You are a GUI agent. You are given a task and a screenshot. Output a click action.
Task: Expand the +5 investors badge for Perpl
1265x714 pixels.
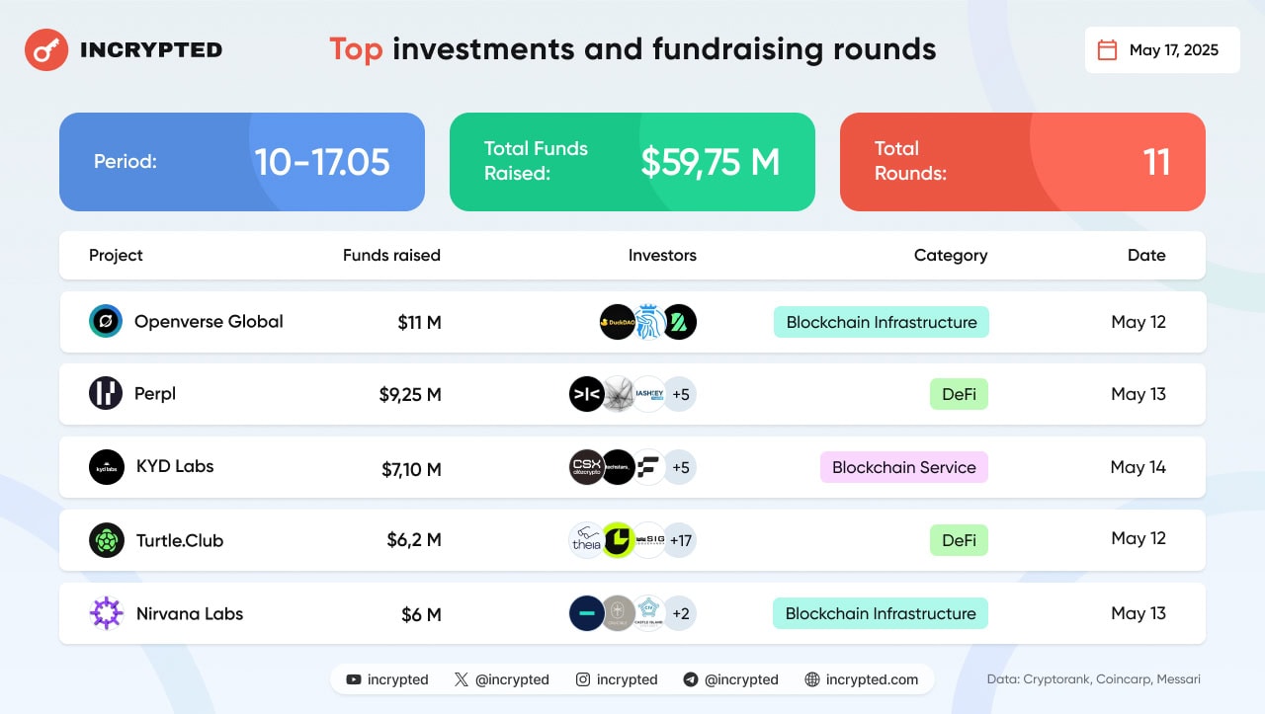tap(680, 394)
